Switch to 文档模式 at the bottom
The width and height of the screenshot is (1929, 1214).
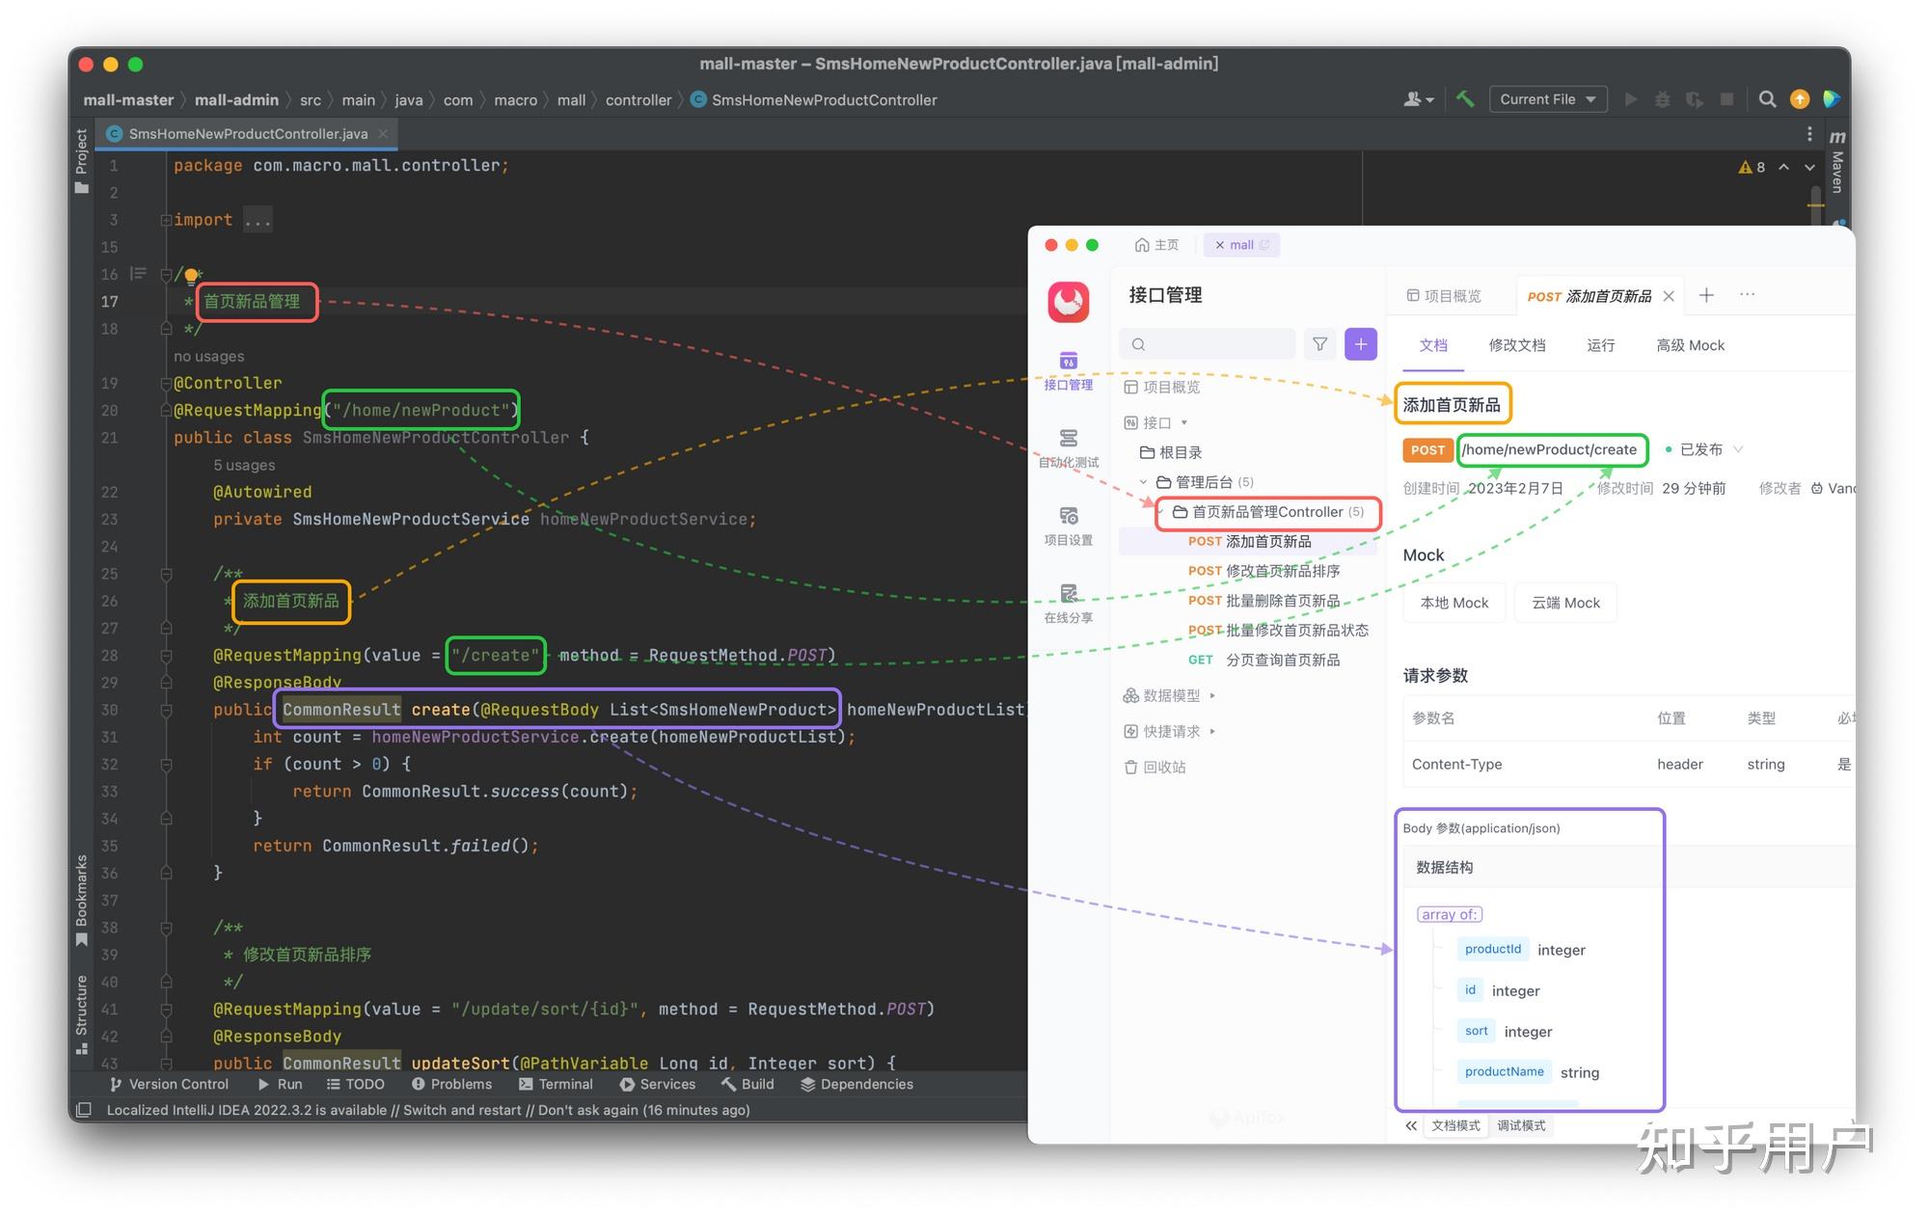1455,1125
